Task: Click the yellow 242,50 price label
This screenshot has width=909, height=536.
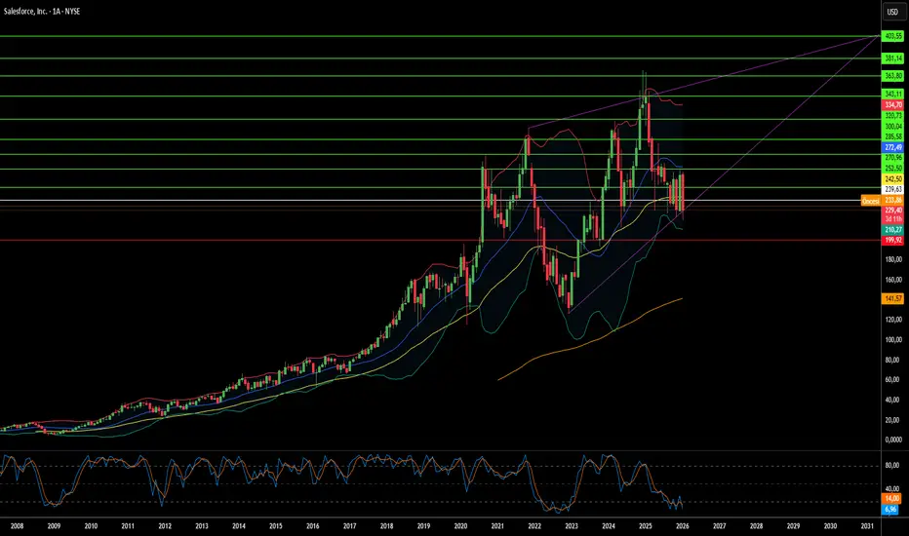Action: coord(891,178)
